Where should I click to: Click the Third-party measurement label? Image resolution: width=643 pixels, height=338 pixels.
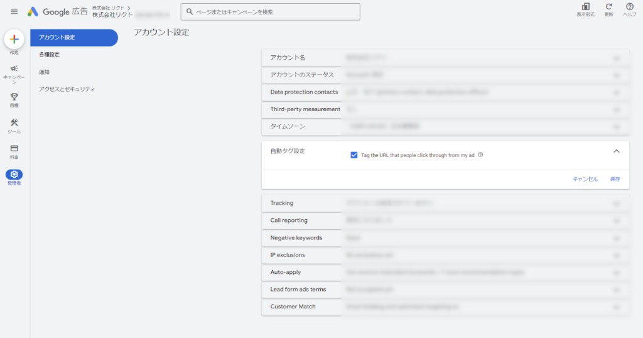tap(305, 109)
